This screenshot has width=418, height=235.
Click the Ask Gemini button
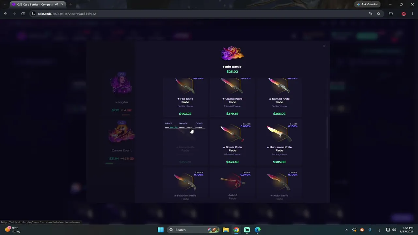[367, 4]
